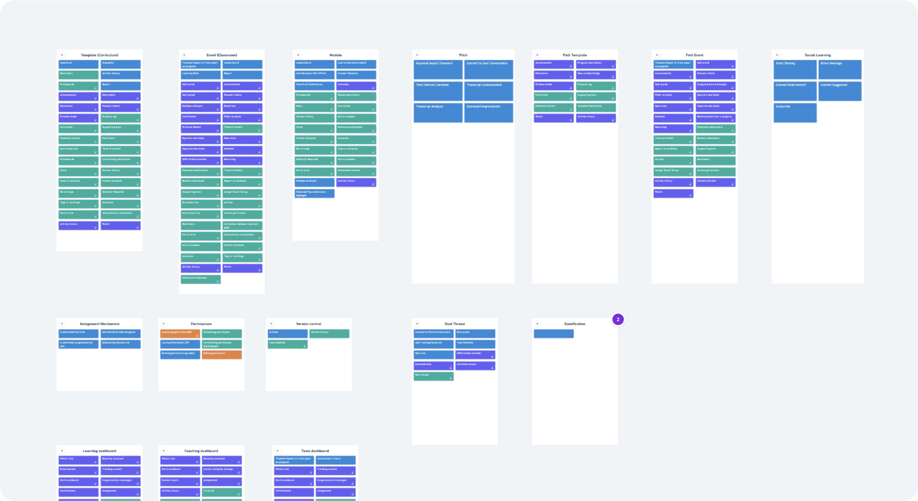Select the Multimedia Module card

[x=356, y=172]
